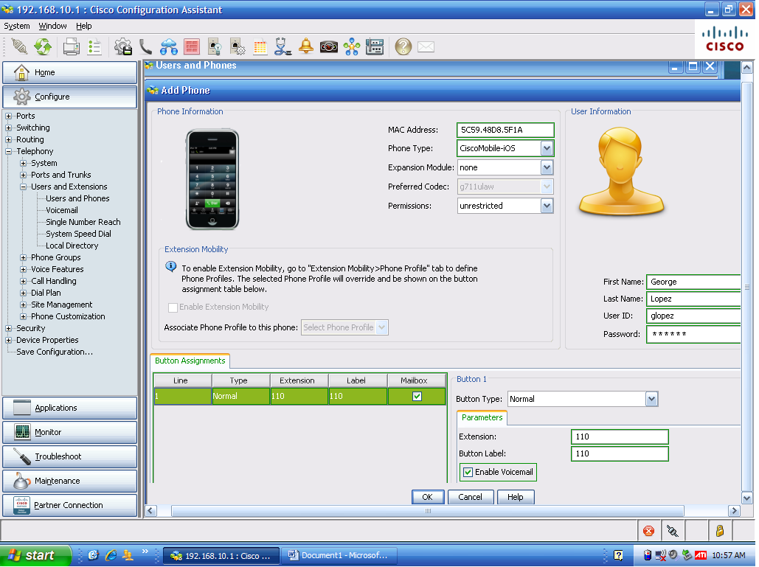Switch to Document1 - Microsoft taskbar window
The width and height of the screenshot is (759, 567).
[340, 555]
